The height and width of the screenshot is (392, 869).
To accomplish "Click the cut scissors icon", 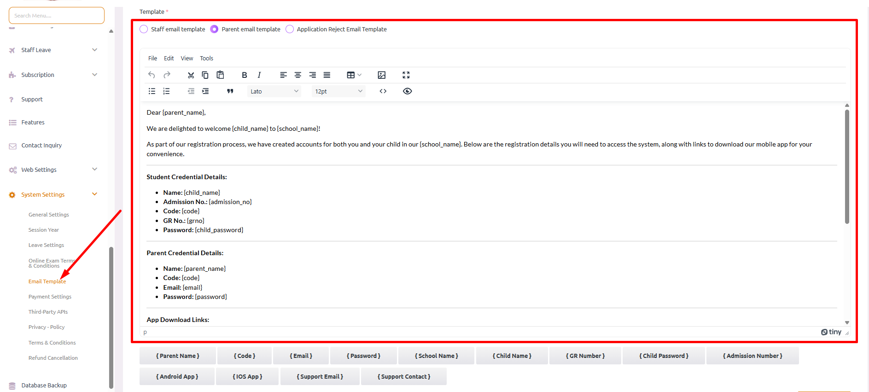I will pyautogui.click(x=191, y=75).
